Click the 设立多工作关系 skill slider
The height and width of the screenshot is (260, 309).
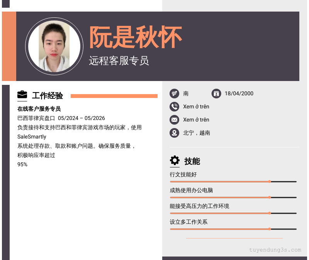click(233, 229)
